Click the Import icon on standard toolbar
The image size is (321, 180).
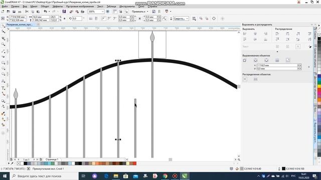[71, 11]
